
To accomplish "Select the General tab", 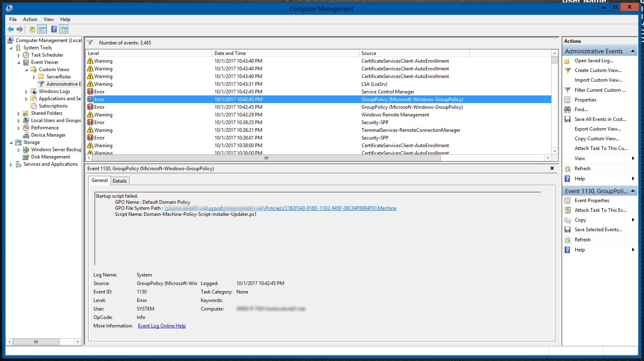I will coord(100,180).
